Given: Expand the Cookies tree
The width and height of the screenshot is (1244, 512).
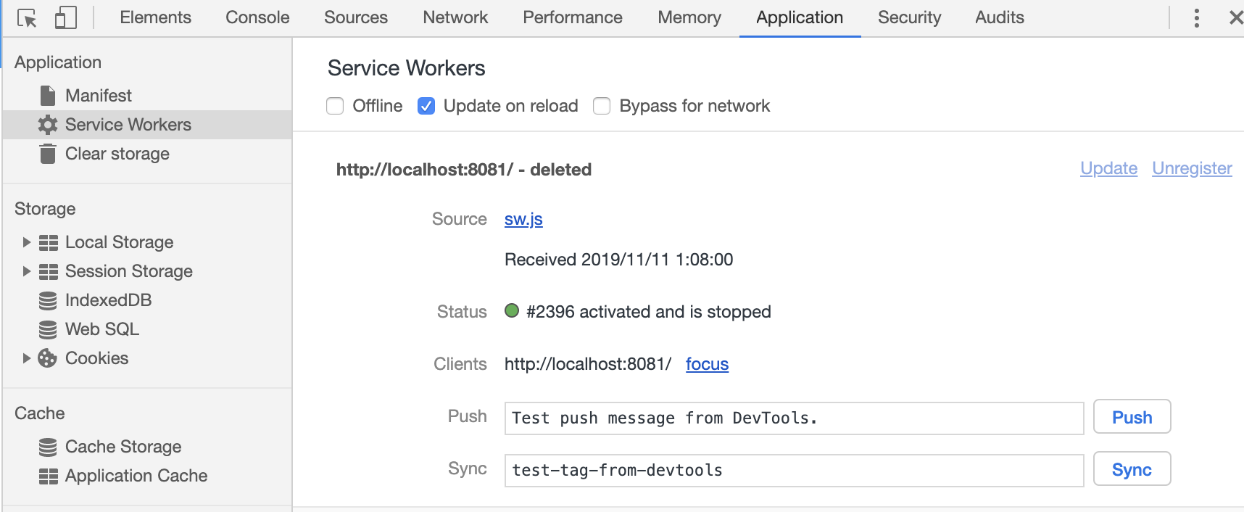Looking at the screenshot, I should click(26, 358).
